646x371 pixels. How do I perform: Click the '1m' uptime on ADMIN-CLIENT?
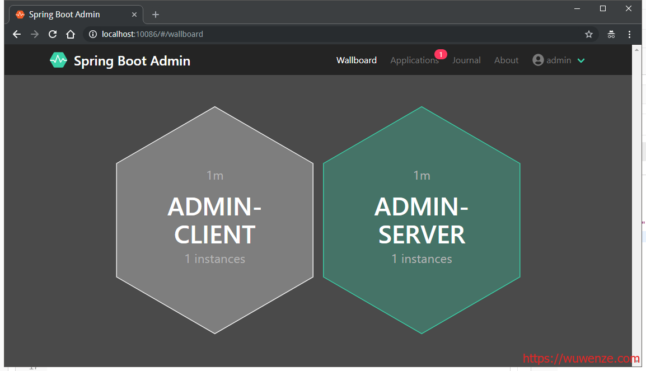coord(214,175)
